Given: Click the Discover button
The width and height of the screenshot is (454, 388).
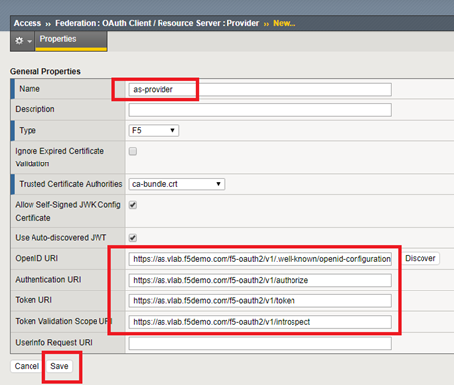Looking at the screenshot, I should click(421, 258).
